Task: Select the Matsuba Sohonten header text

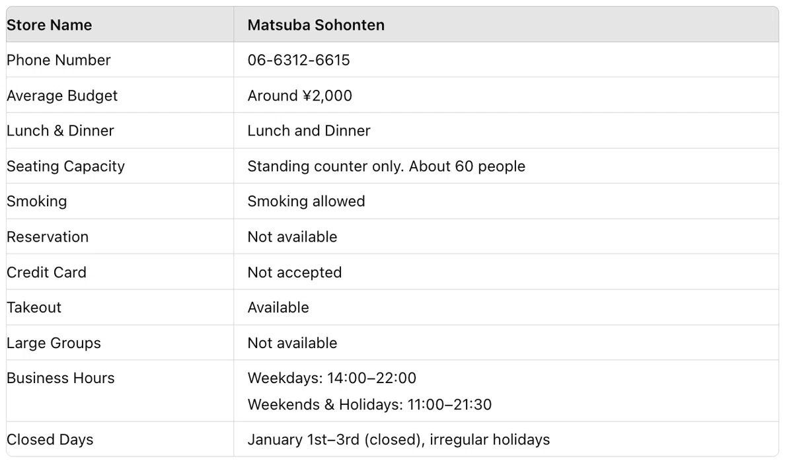Action: [x=316, y=25]
